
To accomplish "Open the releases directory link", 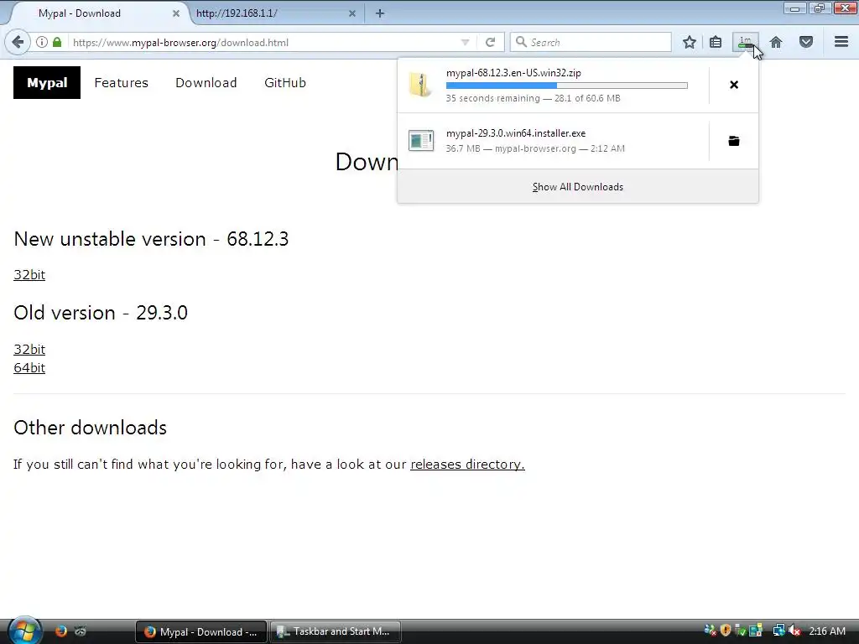I will point(467,465).
